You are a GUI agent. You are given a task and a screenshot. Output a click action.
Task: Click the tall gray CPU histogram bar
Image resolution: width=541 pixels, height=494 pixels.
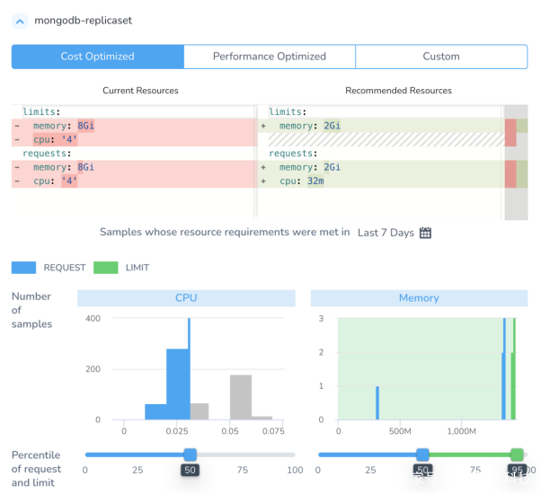pyautogui.click(x=241, y=397)
